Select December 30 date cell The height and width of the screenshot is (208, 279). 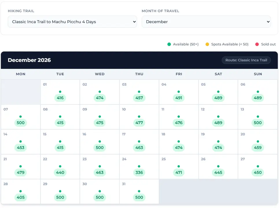(100, 192)
